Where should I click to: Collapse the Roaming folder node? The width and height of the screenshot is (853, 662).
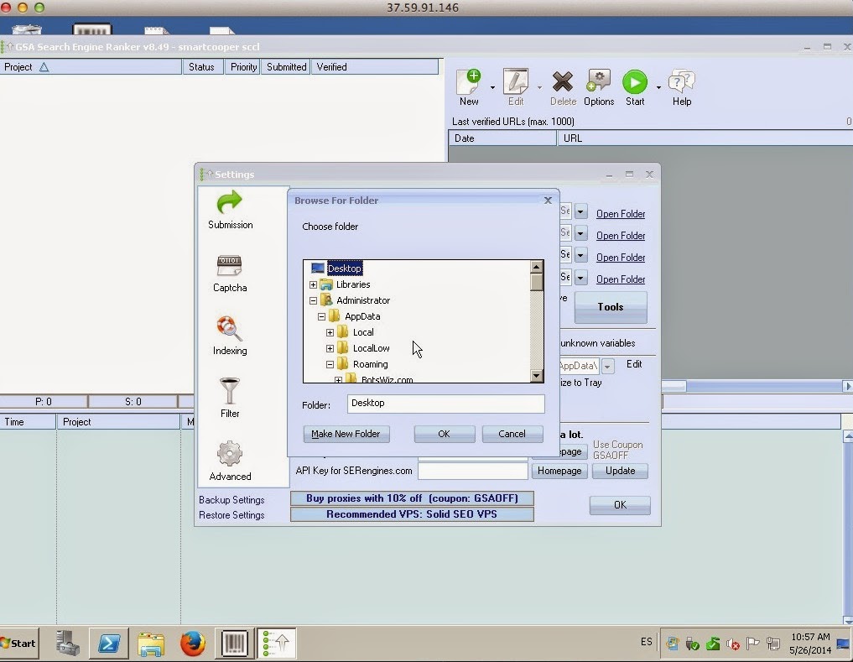coord(330,364)
